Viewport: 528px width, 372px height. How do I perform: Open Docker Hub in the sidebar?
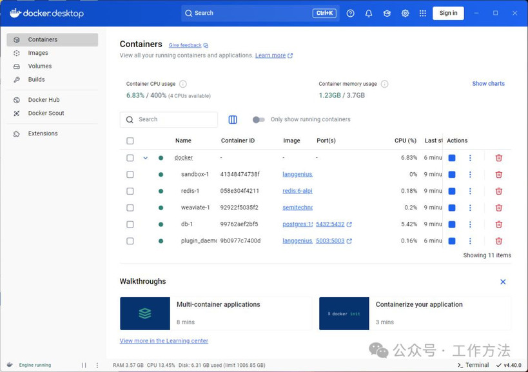(x=52, y=100)
